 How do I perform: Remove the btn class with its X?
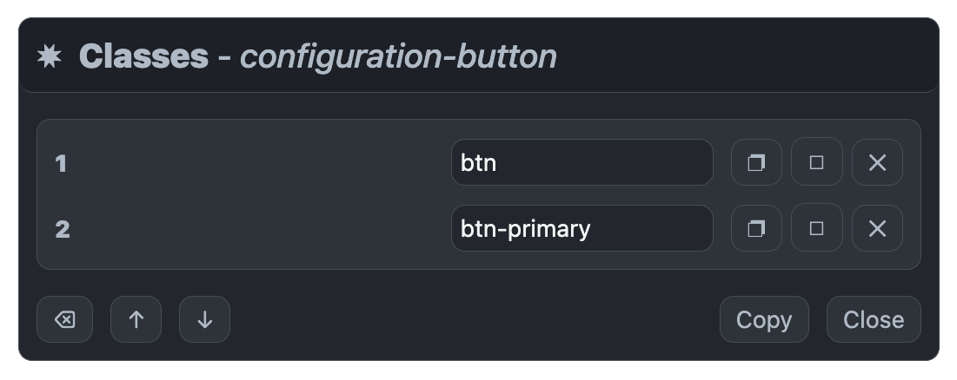(877, 162)
